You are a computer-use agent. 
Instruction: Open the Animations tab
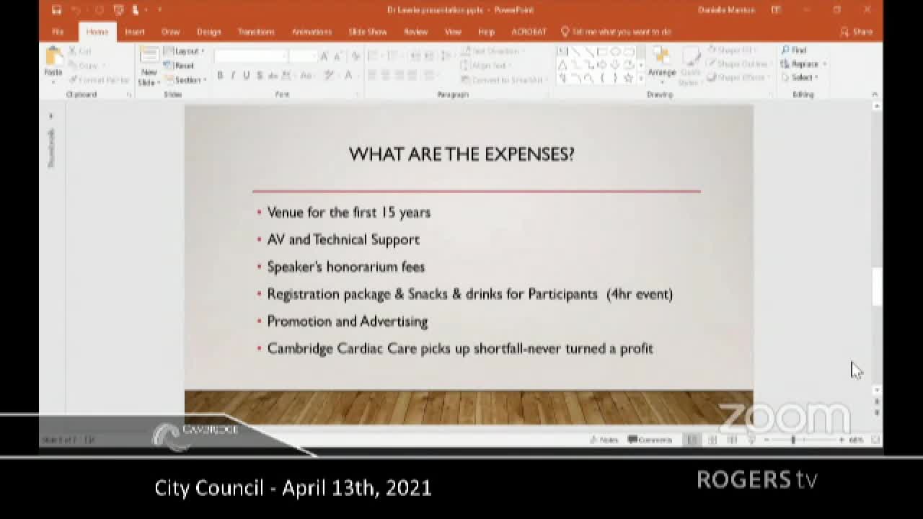click(312, 32)
